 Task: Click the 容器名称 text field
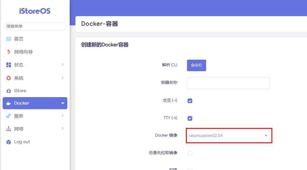(228, 83)
